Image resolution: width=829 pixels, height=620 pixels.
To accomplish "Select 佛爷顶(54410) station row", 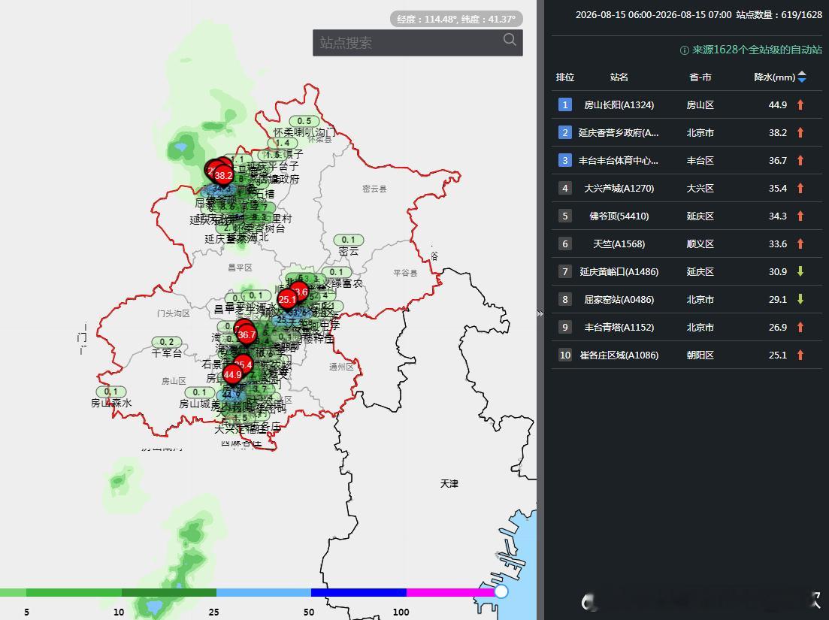I will [x=686, y=216].
